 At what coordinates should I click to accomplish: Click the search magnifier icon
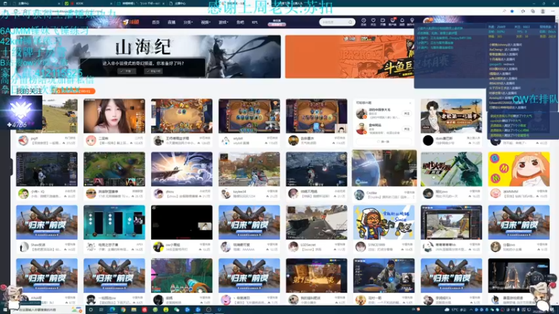351,22
